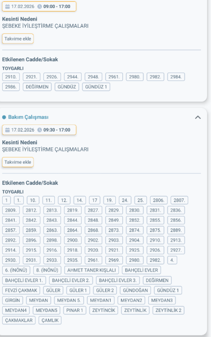Select the AHMET TANER KIŞLALI street tag

[92, 270]
